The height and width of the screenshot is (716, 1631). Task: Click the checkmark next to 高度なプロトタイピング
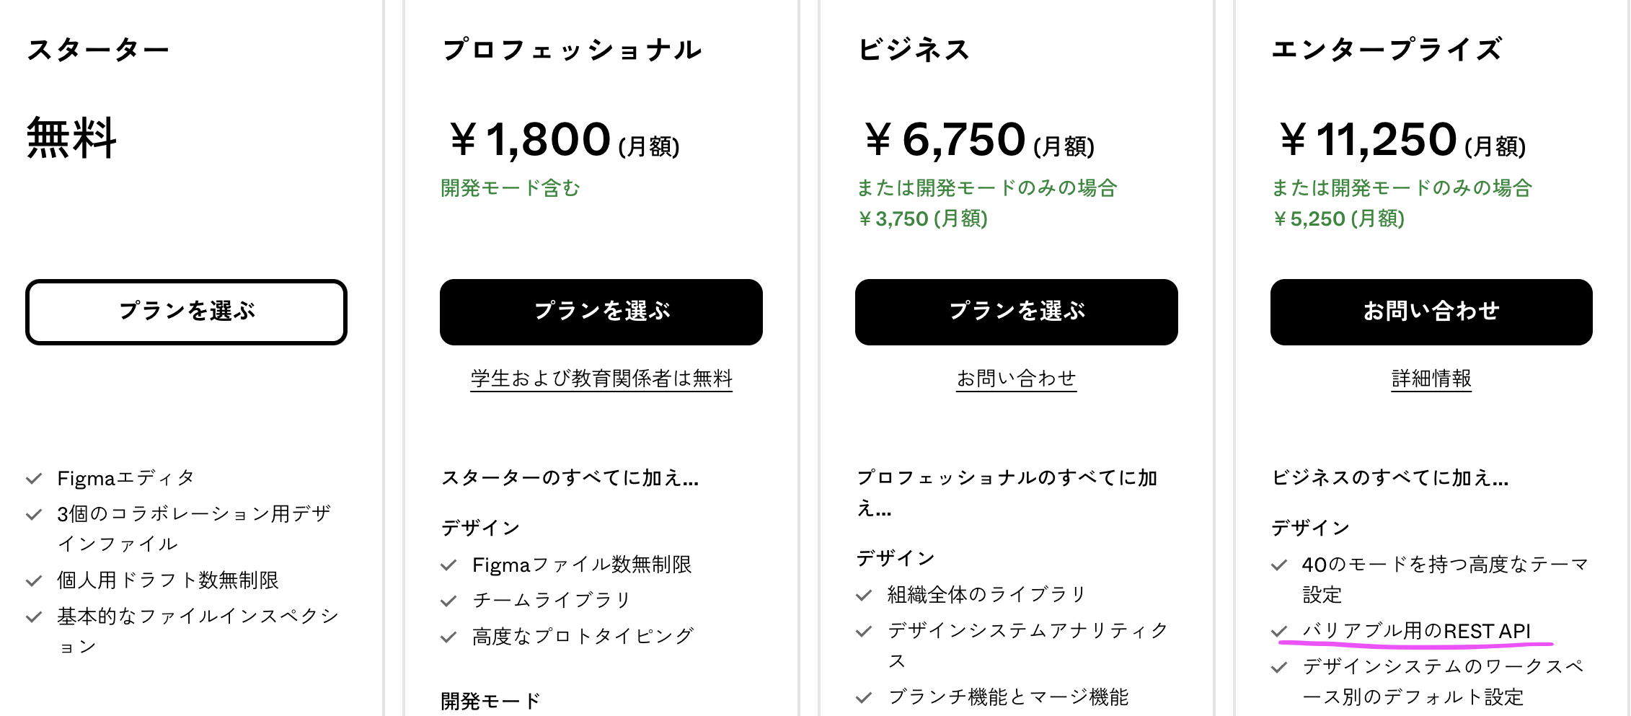coord(448,636)
